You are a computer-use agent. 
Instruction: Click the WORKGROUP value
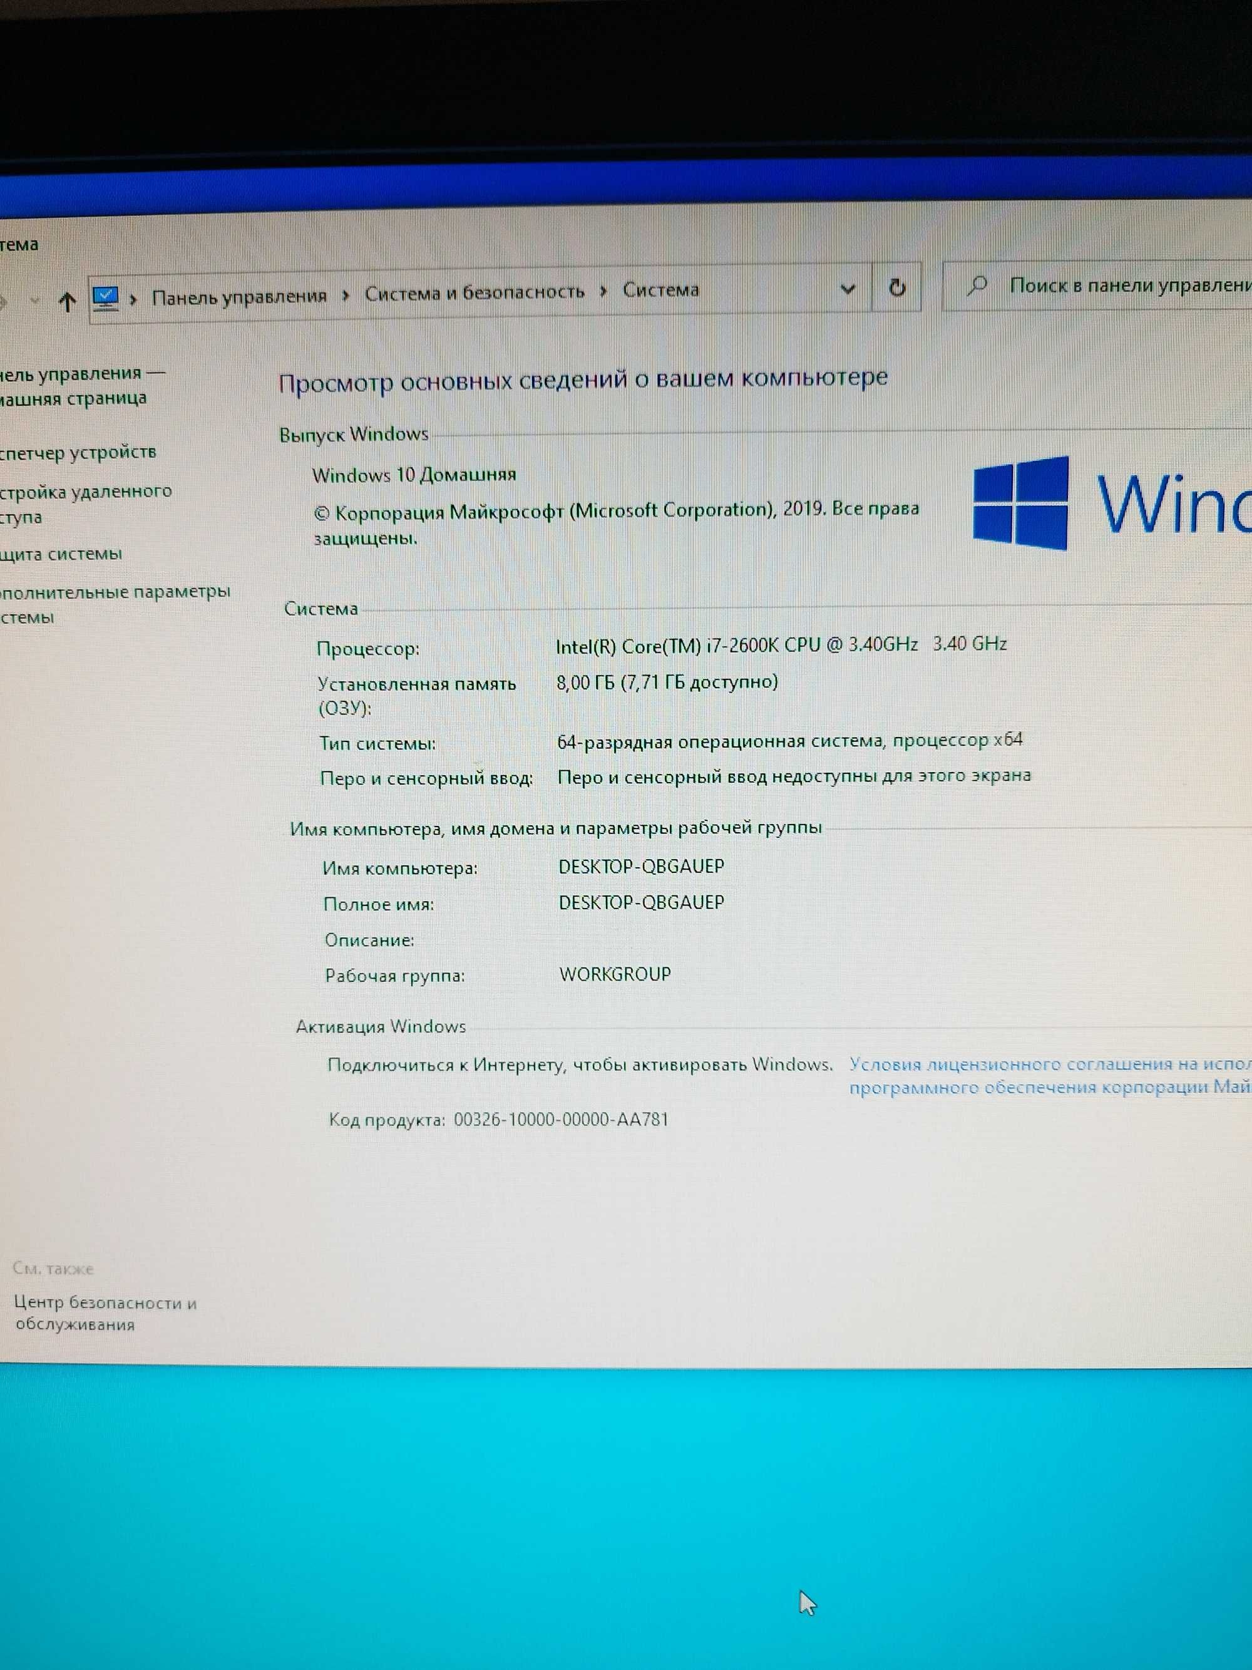pyautogui.click(x=615, y=974)
